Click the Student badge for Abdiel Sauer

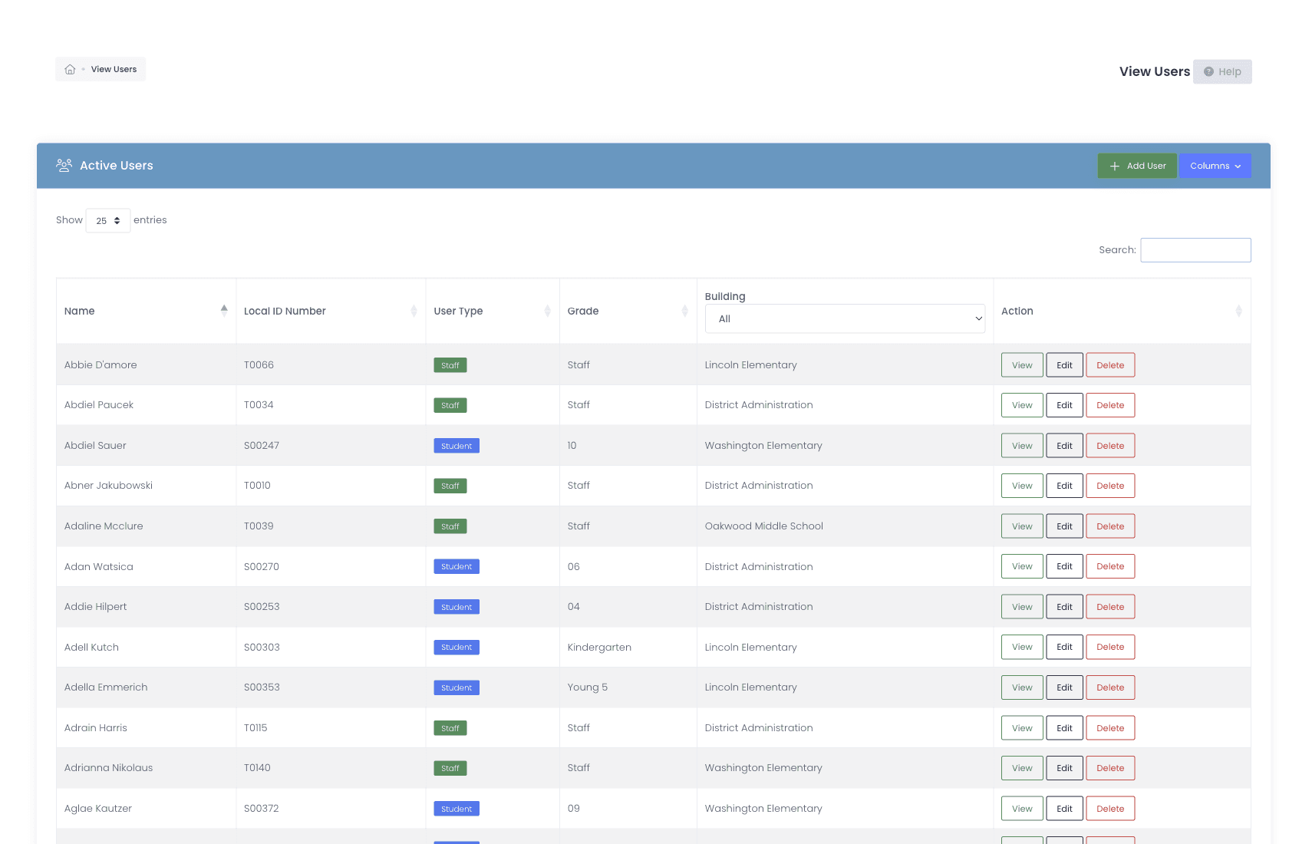[457, 446]
